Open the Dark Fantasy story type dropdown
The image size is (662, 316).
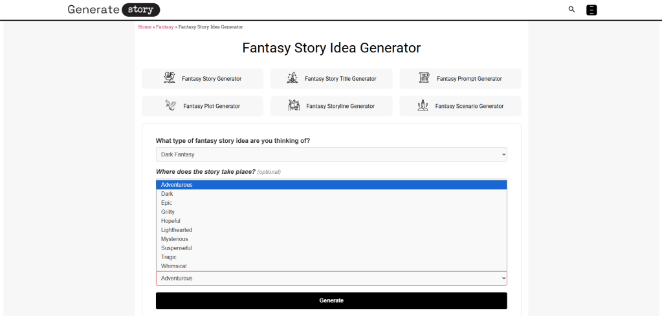tap(331, 154)
